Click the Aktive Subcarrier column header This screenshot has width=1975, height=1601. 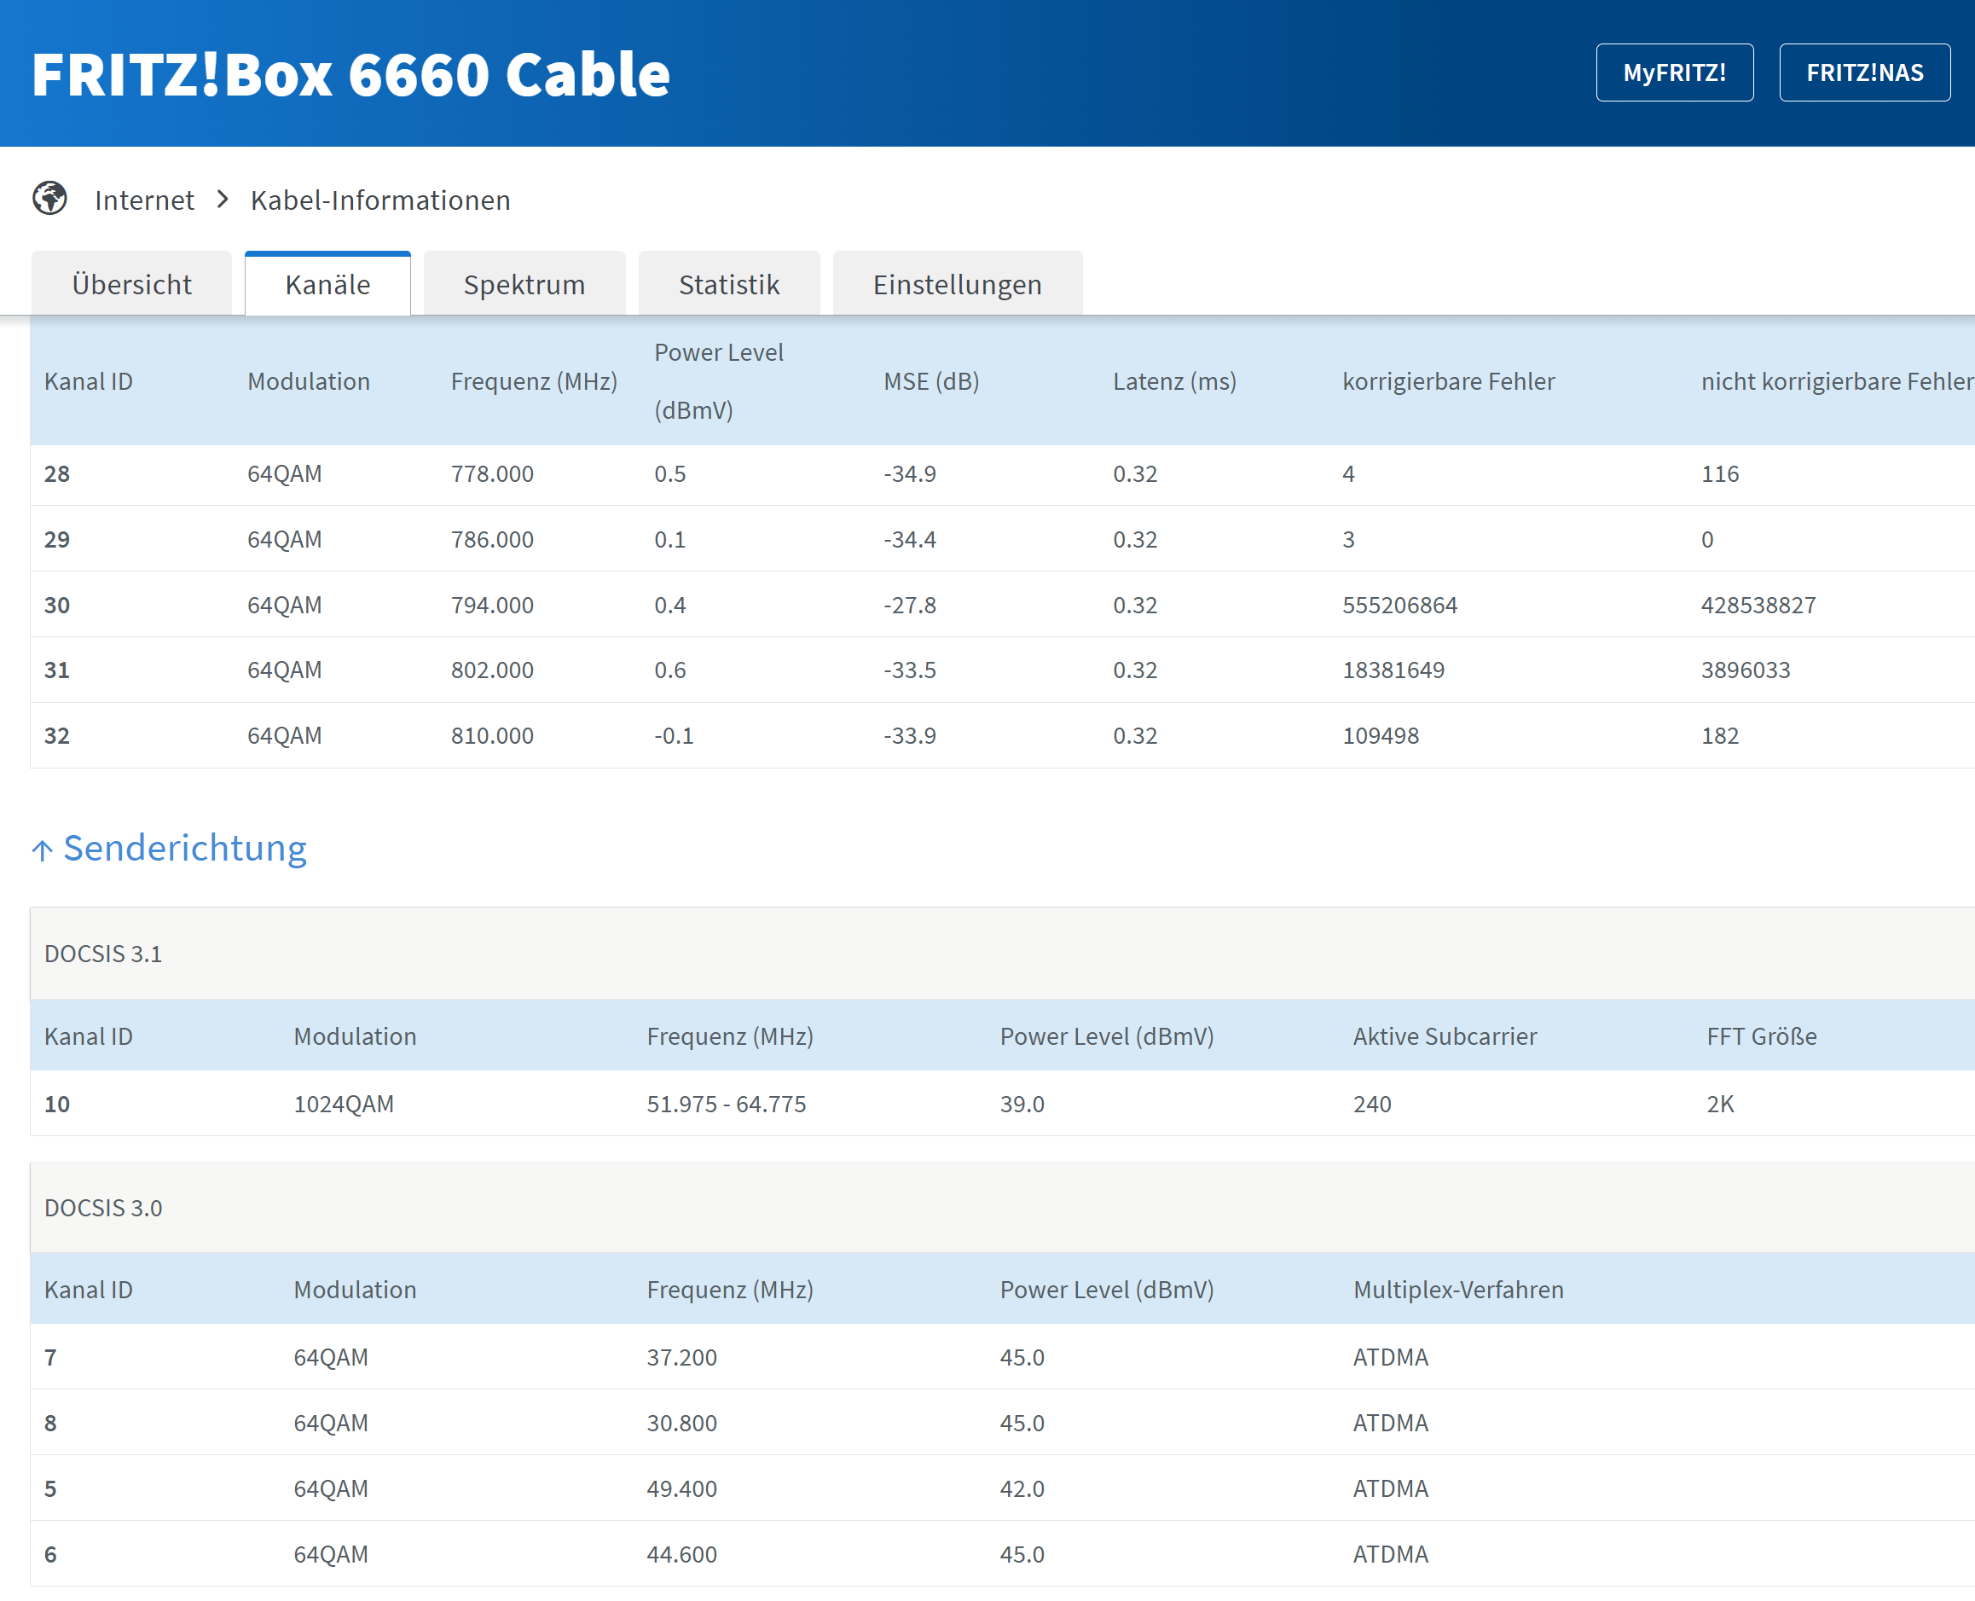tap(1445, 1036)
